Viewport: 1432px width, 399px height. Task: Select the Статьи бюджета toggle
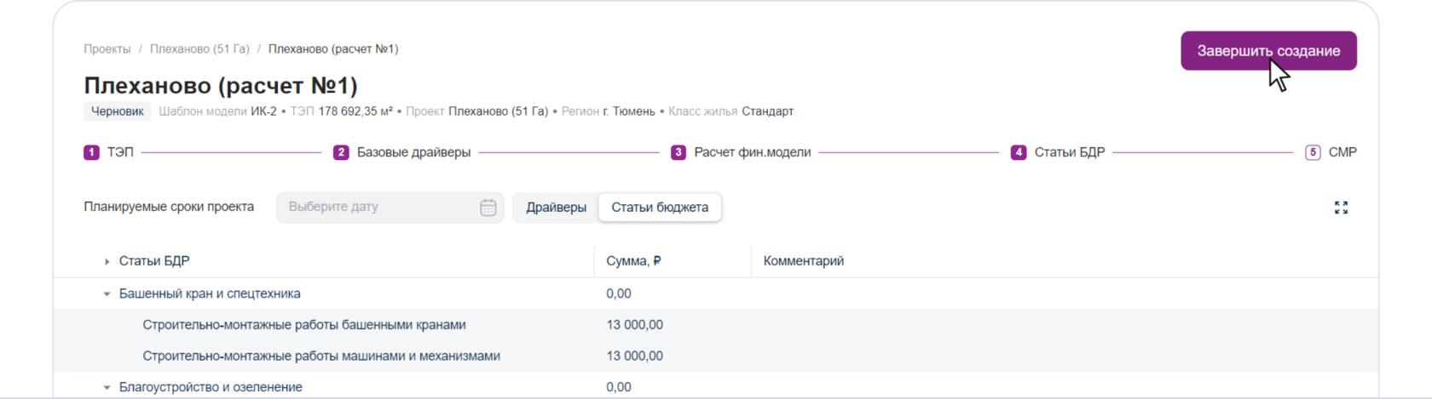click(x=660, y=208)
